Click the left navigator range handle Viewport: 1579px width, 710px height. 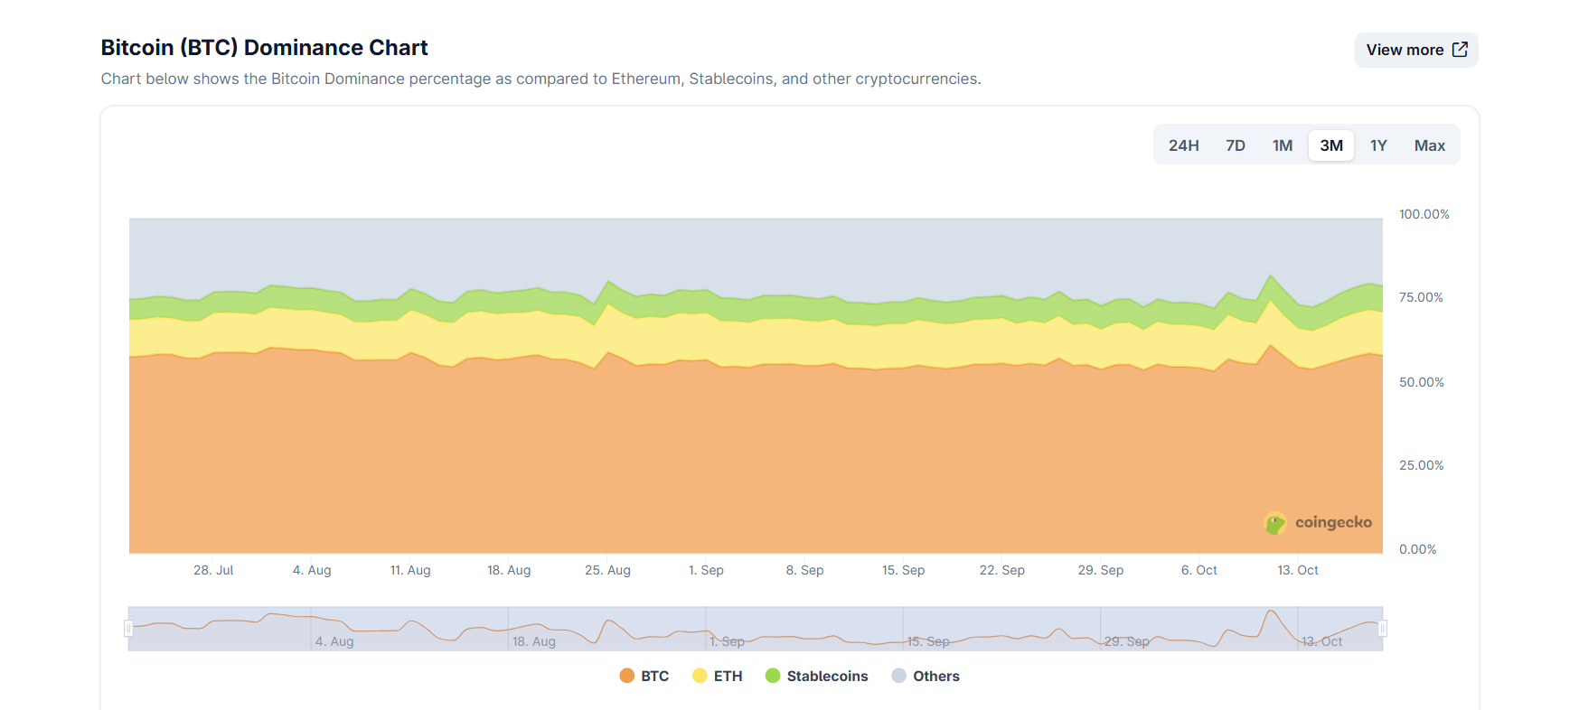(128, 628)
